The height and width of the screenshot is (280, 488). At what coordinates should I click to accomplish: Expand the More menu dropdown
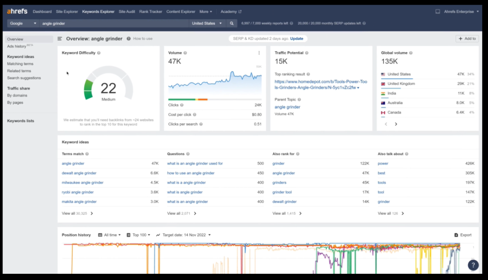point(206,12)
